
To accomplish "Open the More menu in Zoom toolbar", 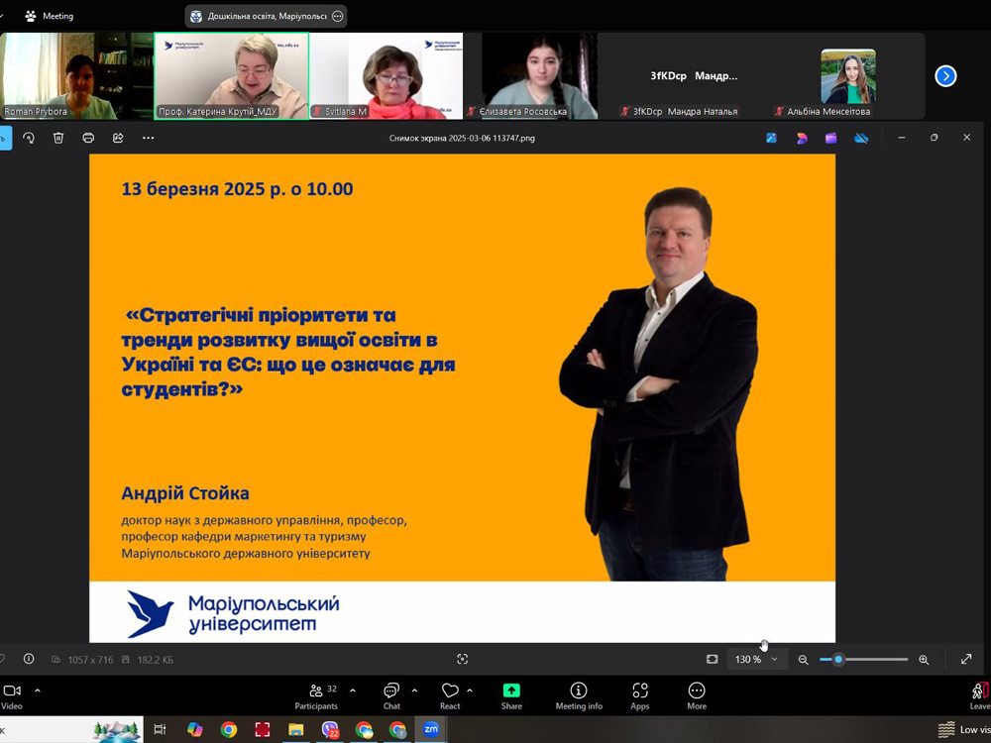I will pyautogui.click(x=697, y=695).
